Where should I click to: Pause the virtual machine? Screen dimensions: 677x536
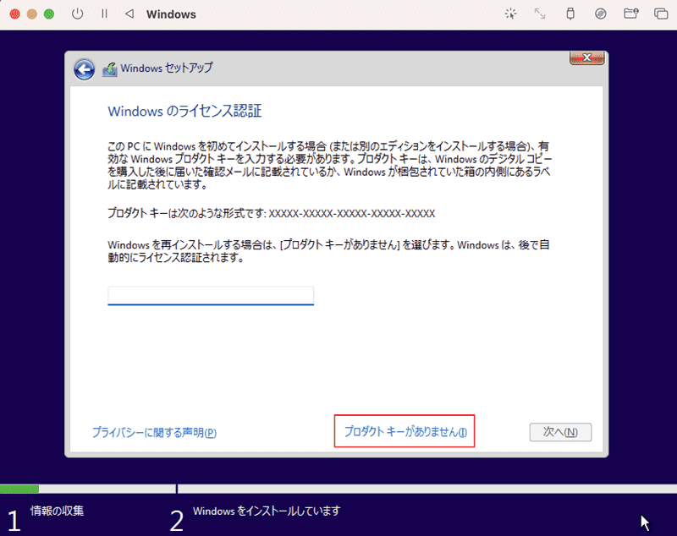point(104,14)
